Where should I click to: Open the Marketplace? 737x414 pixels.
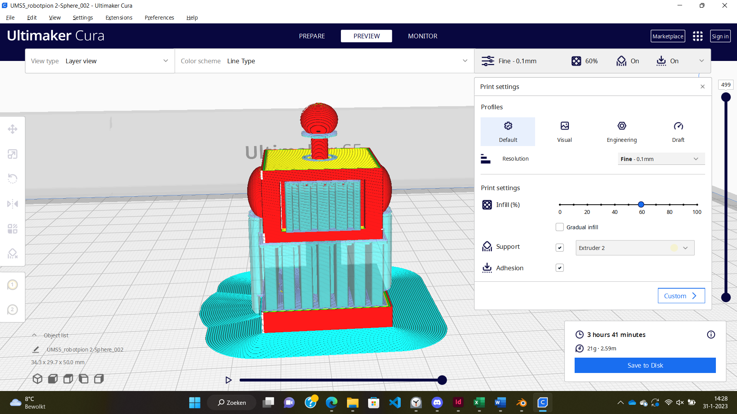(x=668, y=36)
